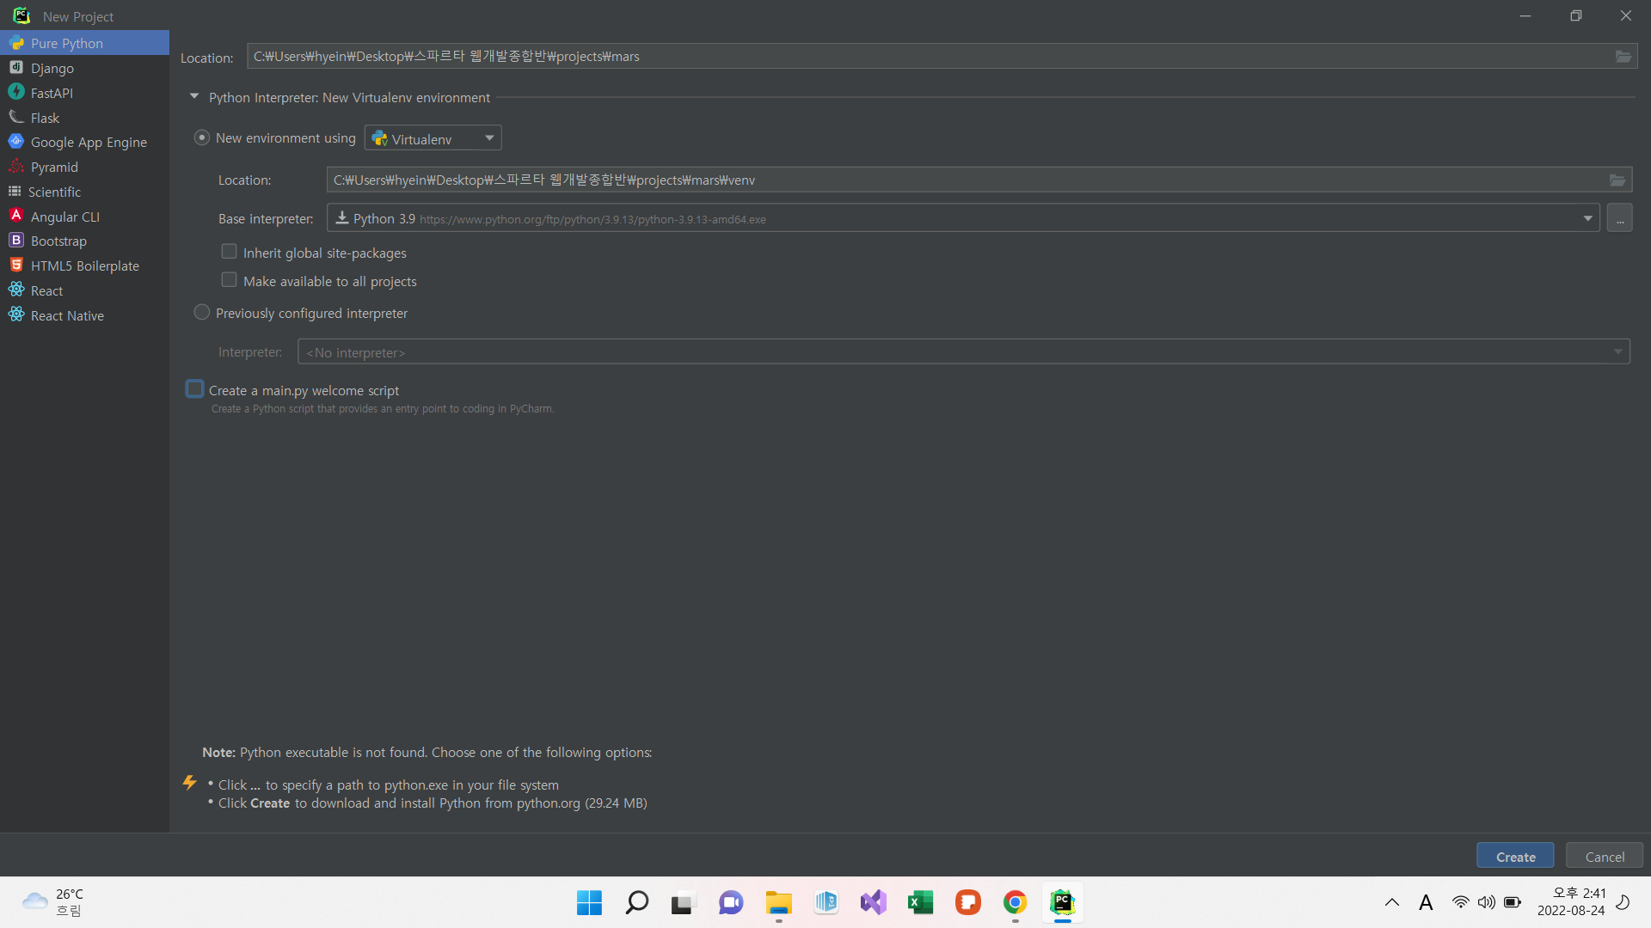Click the lightning bolt note icon
This screenshot has width=1651, height=928.
coord(190,783)
